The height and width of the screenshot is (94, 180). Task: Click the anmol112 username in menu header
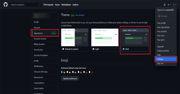[x=170, y=10]
